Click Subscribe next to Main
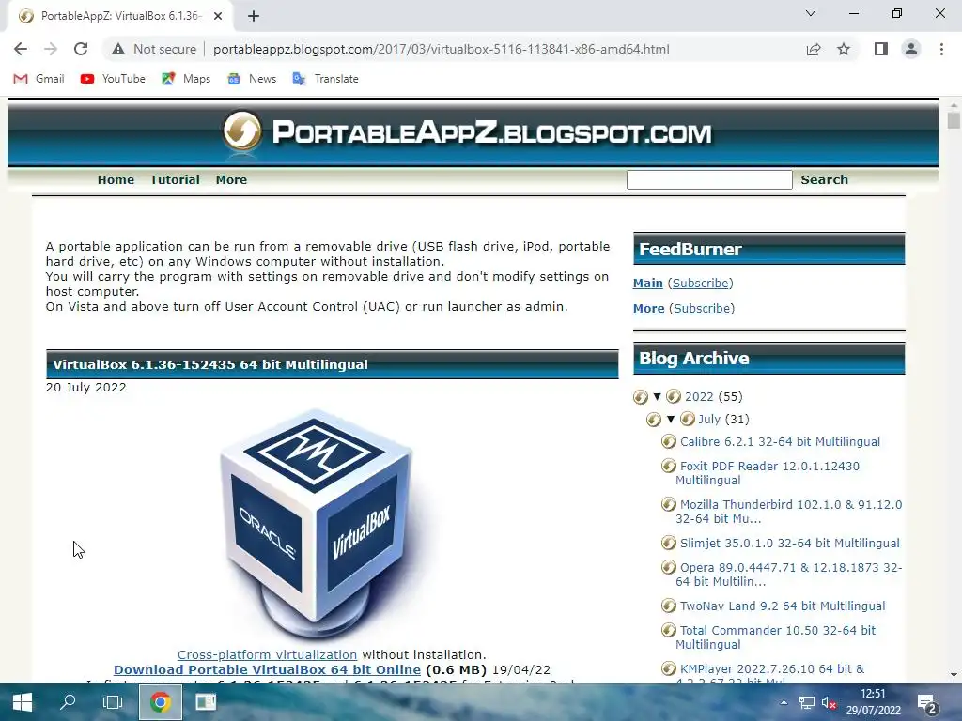Viewport: 962px width, 721px height. point(700,284)
